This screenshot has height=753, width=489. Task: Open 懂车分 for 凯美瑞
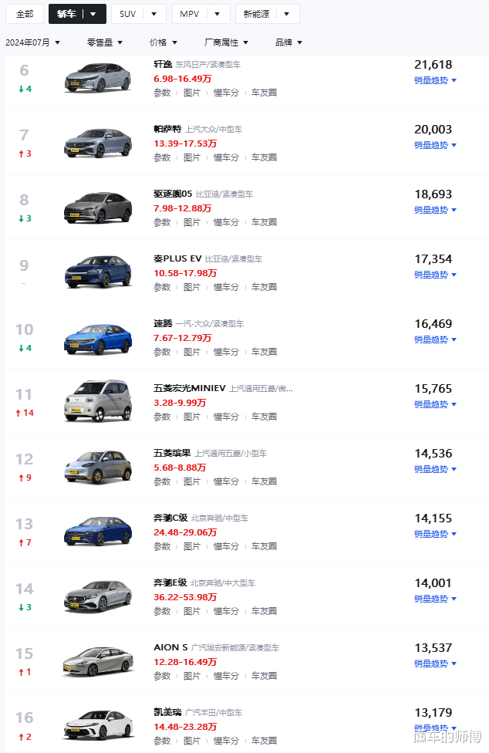pyautogui.click(x=226, y=741)
